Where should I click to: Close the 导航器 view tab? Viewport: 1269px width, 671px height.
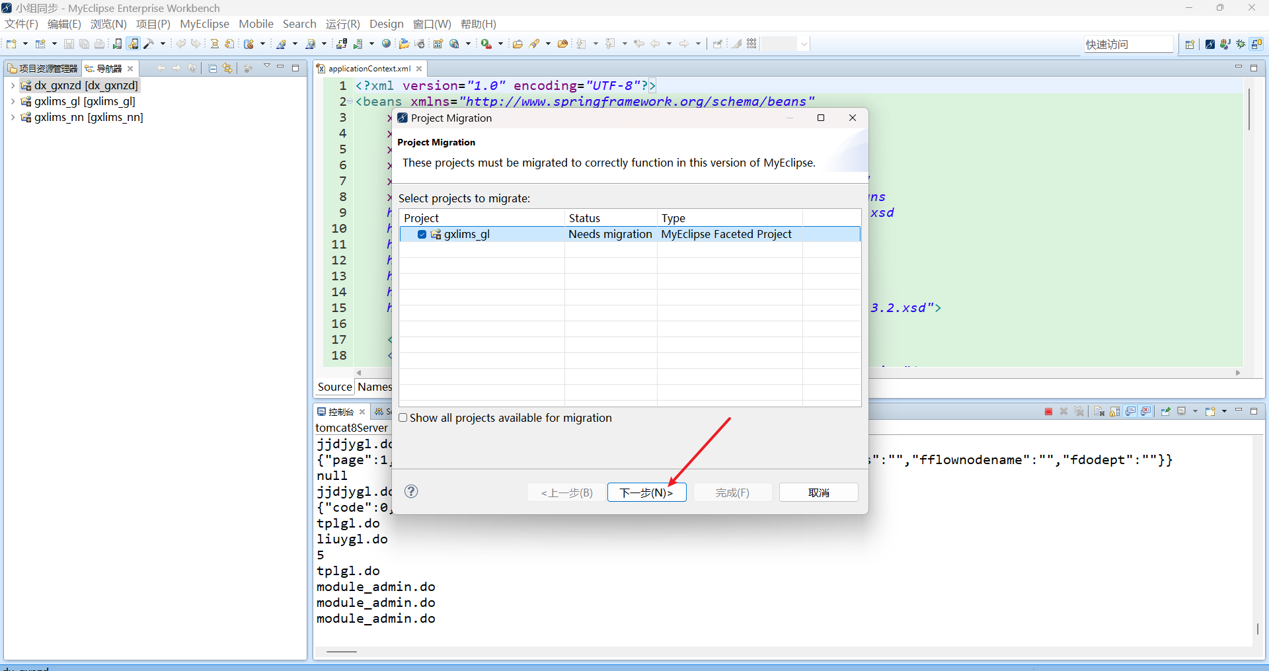click(130, 68)
